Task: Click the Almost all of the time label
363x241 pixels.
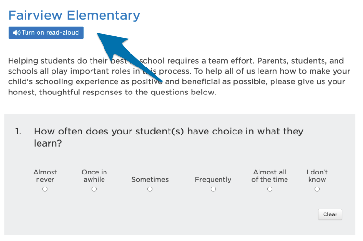Action: (x=270, y=175)
